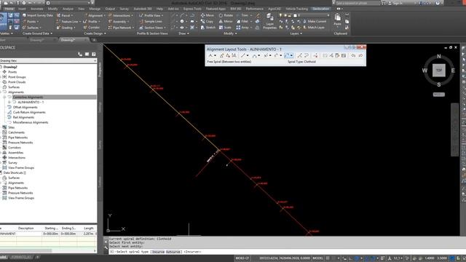Click the TOP face of the ViewCube
466x262 pixels.
click(438, 71)
